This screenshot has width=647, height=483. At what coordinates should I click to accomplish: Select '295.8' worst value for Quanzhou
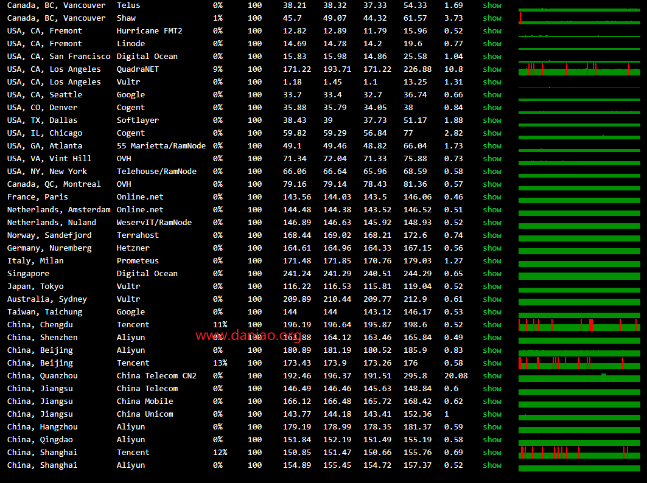415,376
